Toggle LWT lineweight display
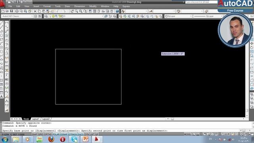The width and height of the screenshot is (254, 143). point(92,134)
